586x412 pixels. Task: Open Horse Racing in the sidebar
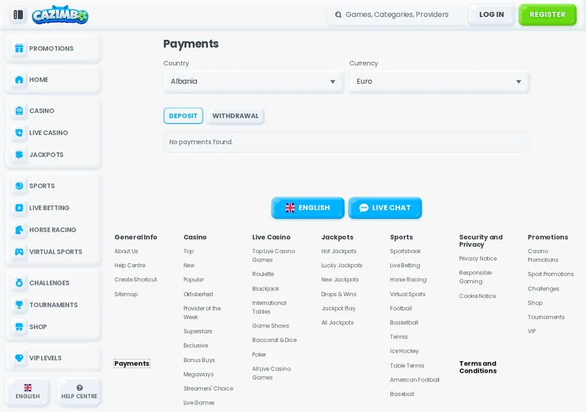[x=53, y=230]
